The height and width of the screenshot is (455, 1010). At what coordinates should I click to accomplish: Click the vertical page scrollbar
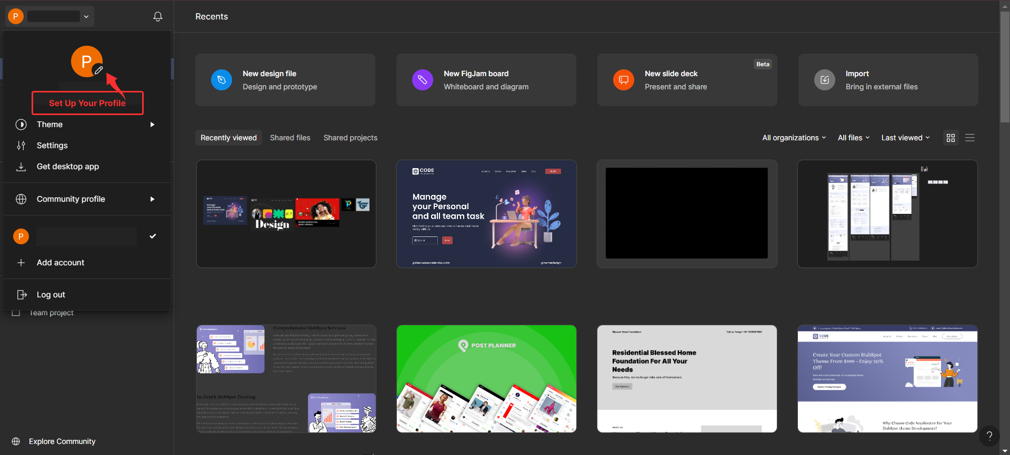pyautogui.click(x=1005, y=68)
